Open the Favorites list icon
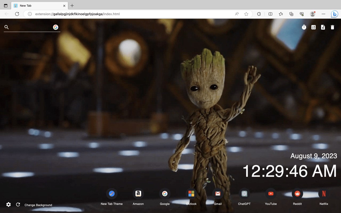The width and height of the screenshot is (341, 213). click(281, 14)
